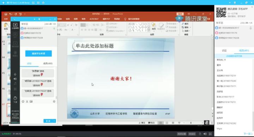The image size is (254, 137).
Task: Open the 替换 Replace dropdown
Action: tap(186, 27)
